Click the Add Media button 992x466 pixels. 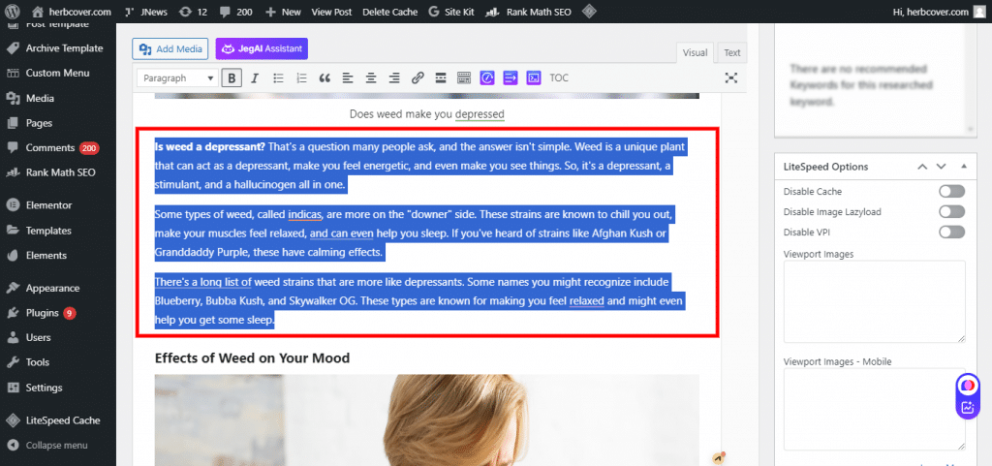coord(170,48)
